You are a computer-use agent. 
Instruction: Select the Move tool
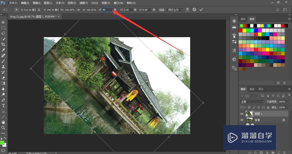click(3, 22)
